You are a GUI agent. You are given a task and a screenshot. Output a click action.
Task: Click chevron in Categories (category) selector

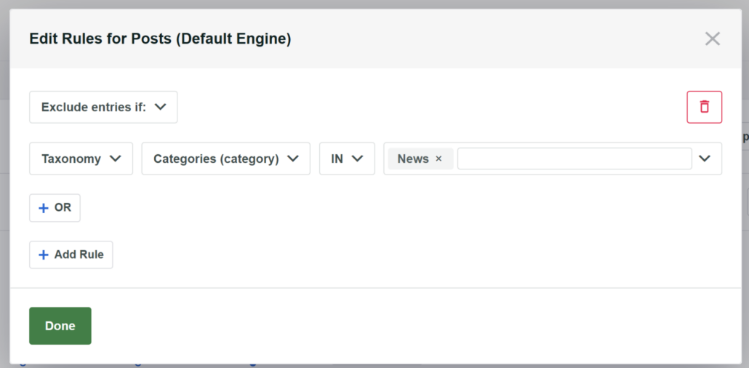[x=293, y=159]
